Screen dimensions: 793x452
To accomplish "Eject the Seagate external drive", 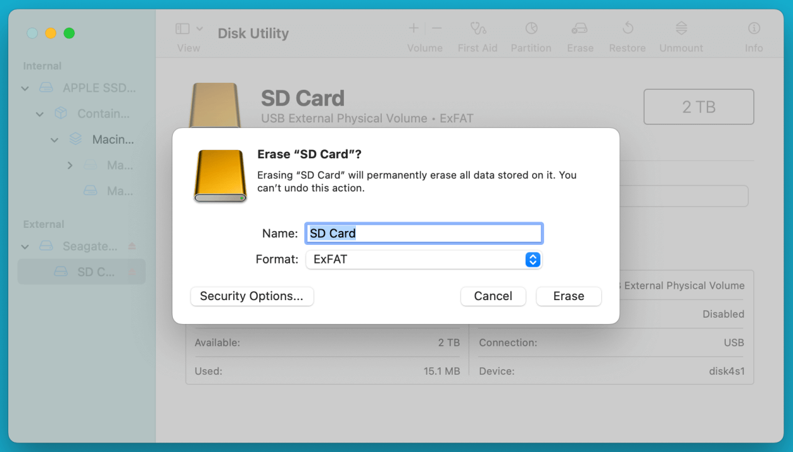I will pyautogui.click(x=133, y=246).
